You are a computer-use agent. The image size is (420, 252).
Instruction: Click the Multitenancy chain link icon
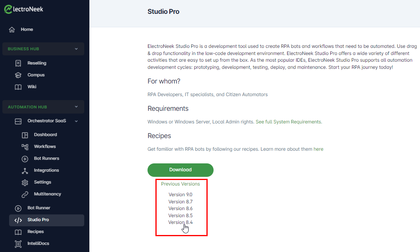[x=25, y=194]
